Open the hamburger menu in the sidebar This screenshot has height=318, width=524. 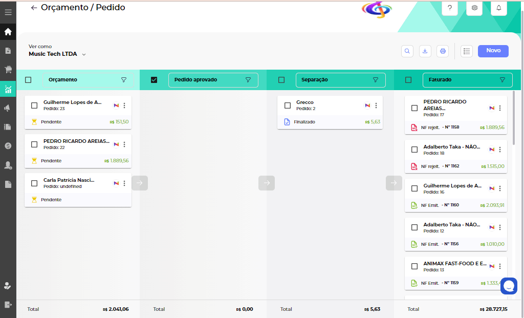pyautogui.click(x=8, y=11)
